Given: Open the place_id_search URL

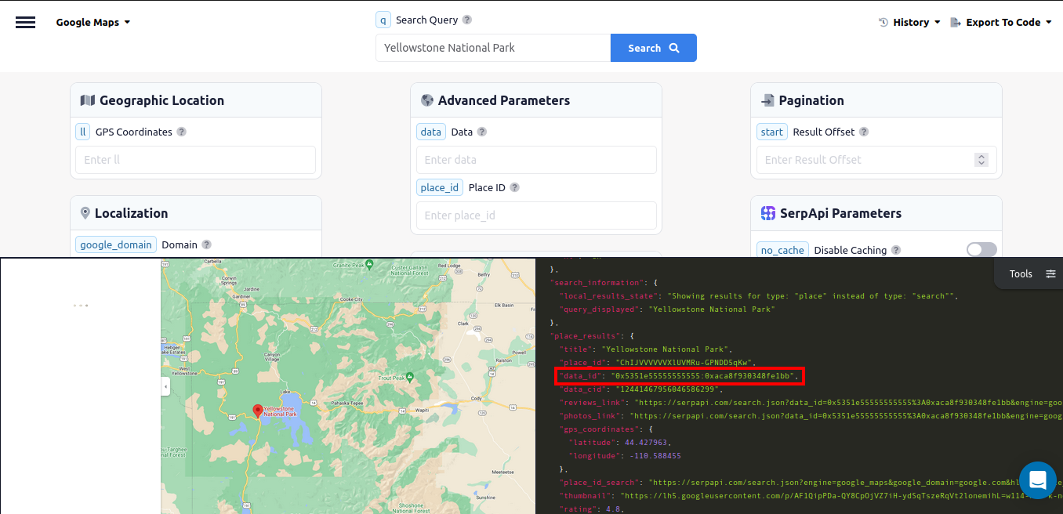Looking at the screenshot, I should point(856,483).
